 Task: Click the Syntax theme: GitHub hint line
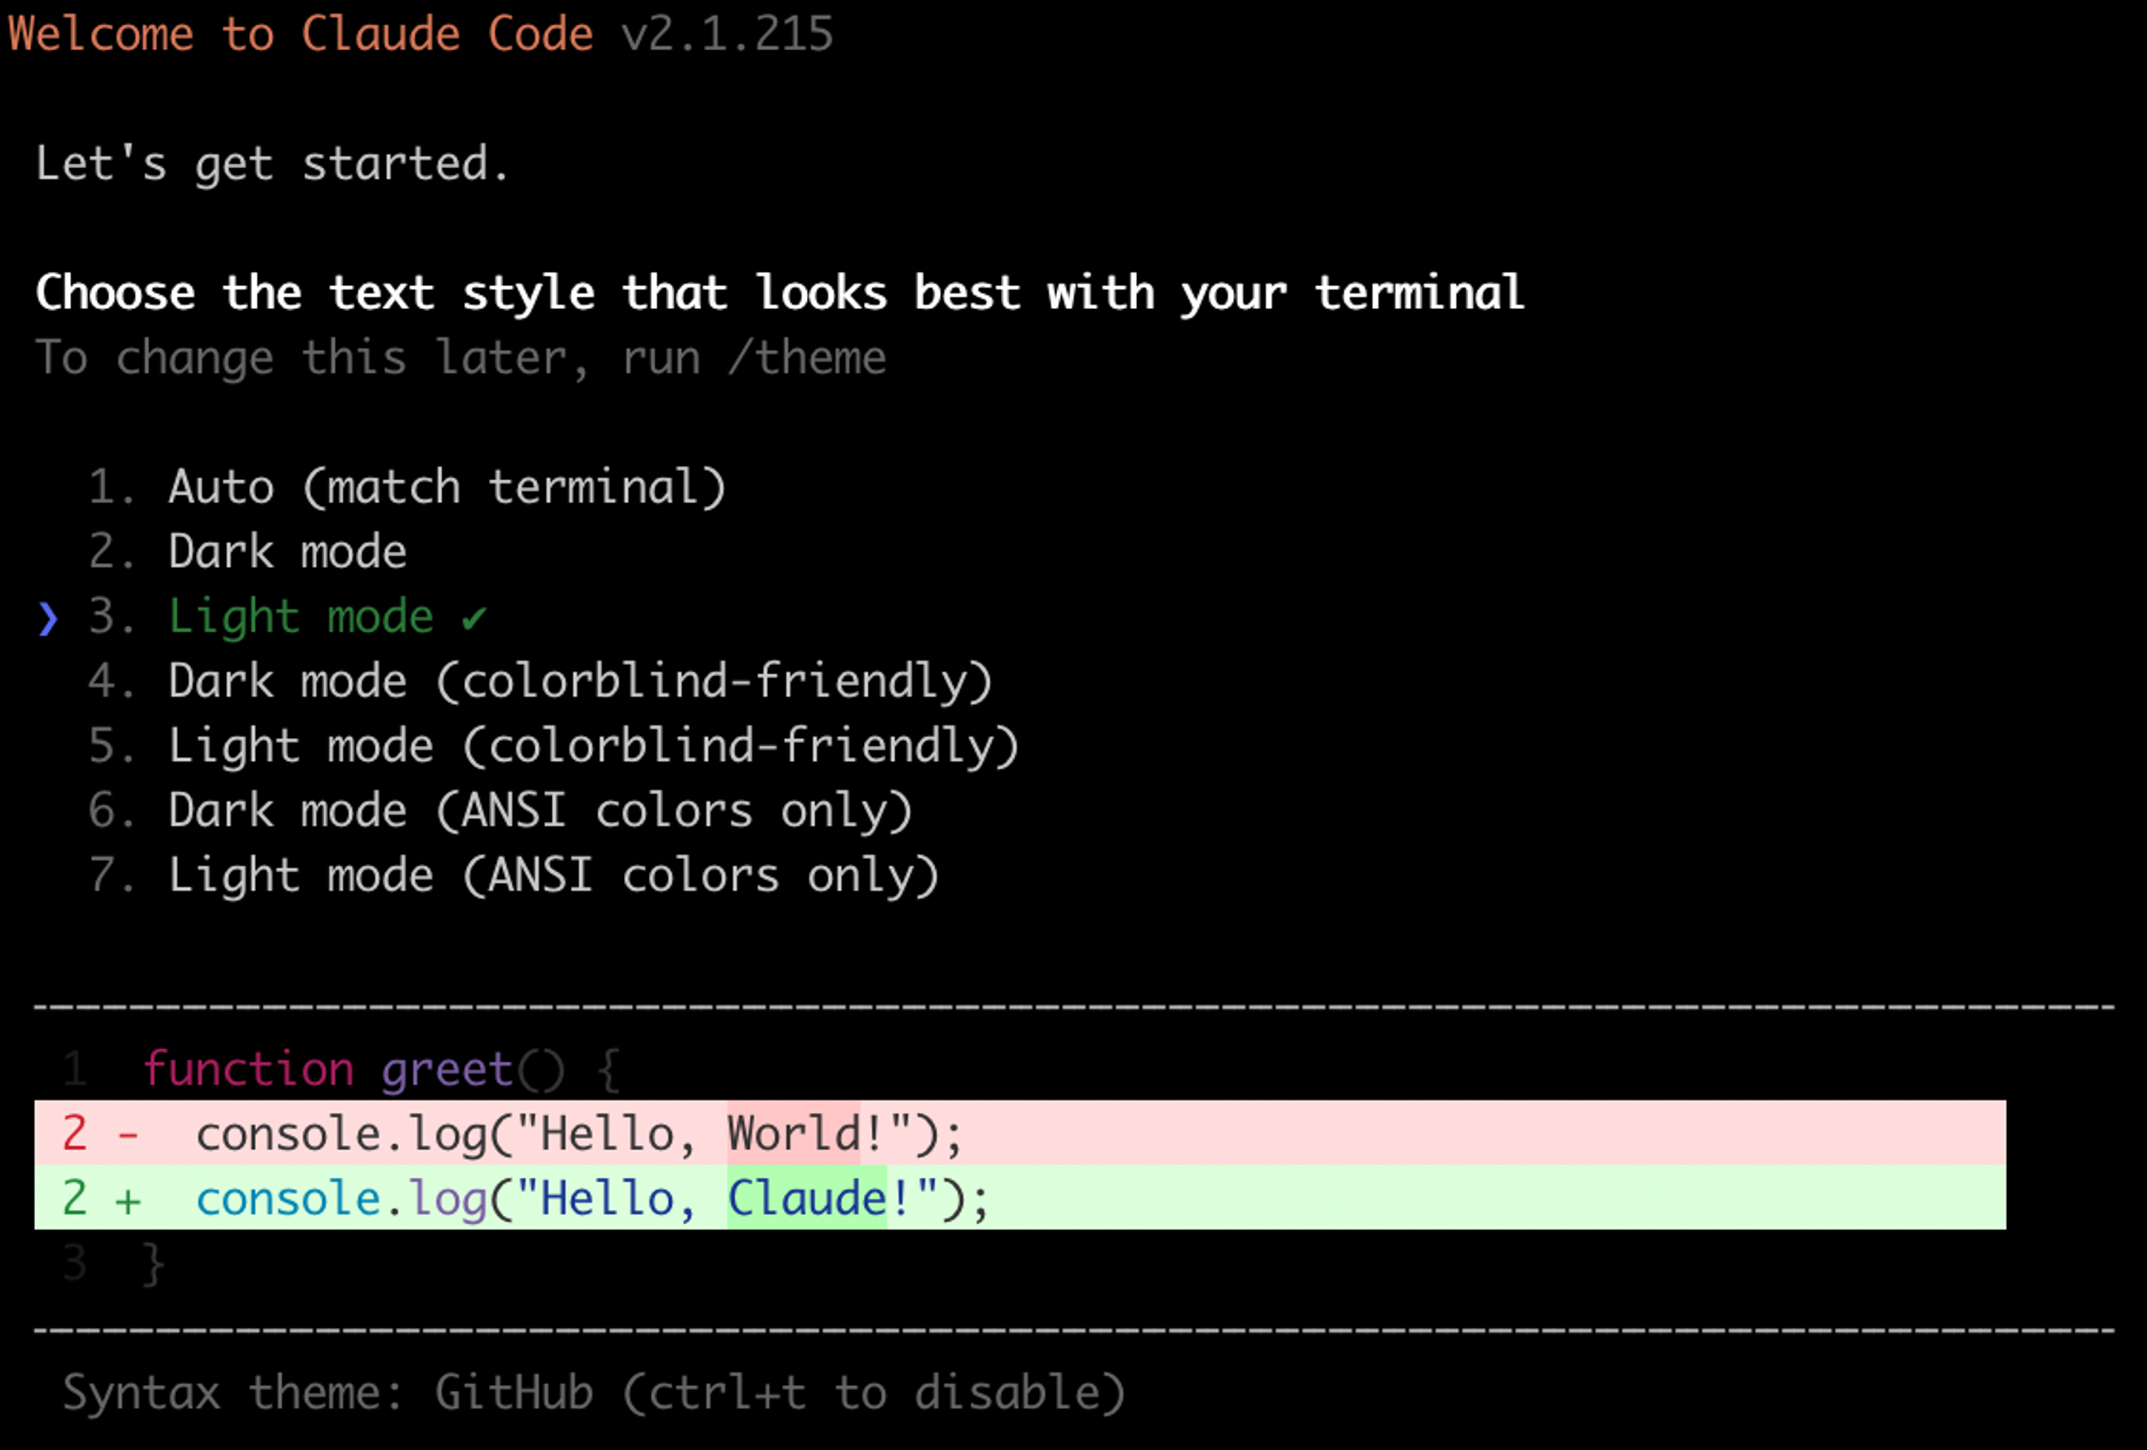(x=594, y=1392)
